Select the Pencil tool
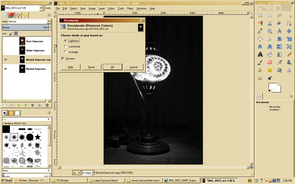 [289, 55]
